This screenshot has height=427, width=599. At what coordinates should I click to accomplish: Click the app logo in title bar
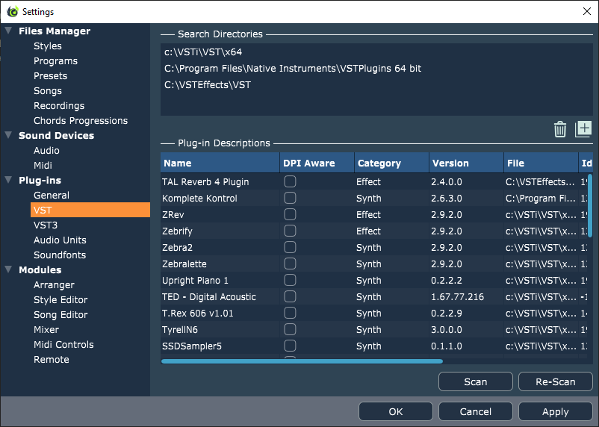point(11,12)
